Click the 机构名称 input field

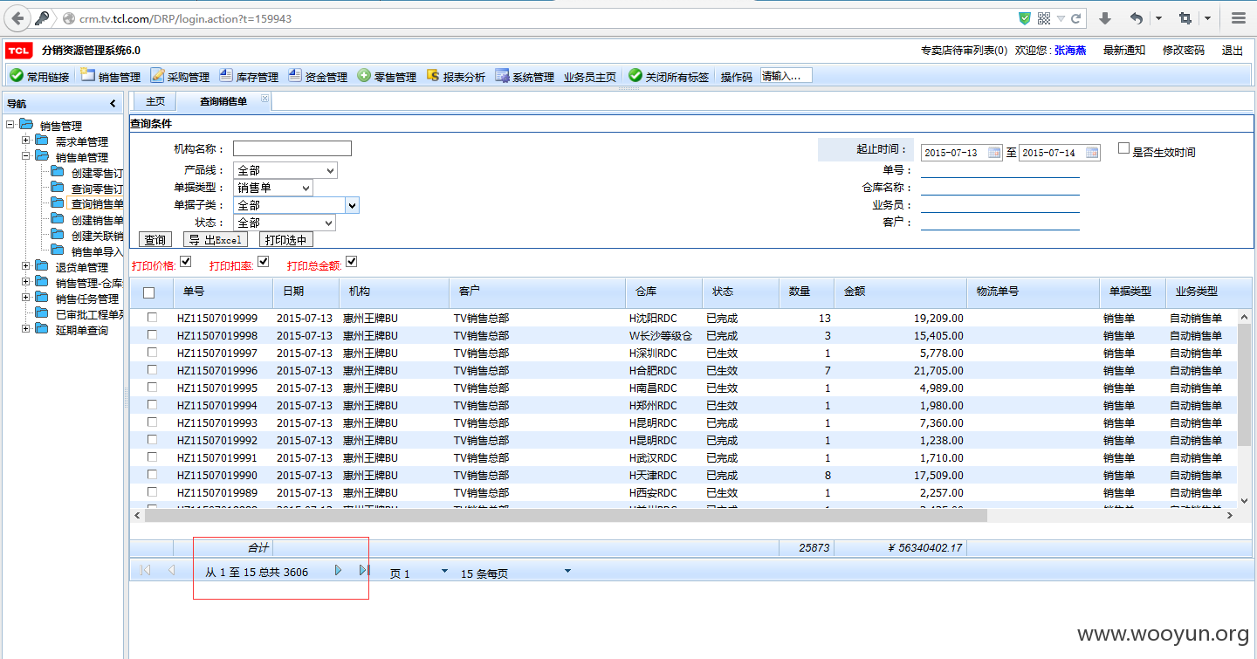pos(292,148)
